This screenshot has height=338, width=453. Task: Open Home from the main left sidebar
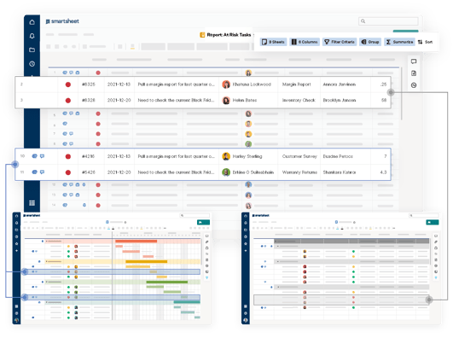tap(32, 22)
